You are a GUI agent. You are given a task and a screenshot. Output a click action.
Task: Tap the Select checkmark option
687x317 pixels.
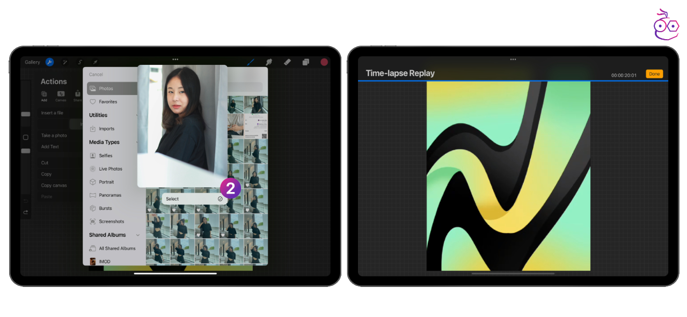[193, 199]
